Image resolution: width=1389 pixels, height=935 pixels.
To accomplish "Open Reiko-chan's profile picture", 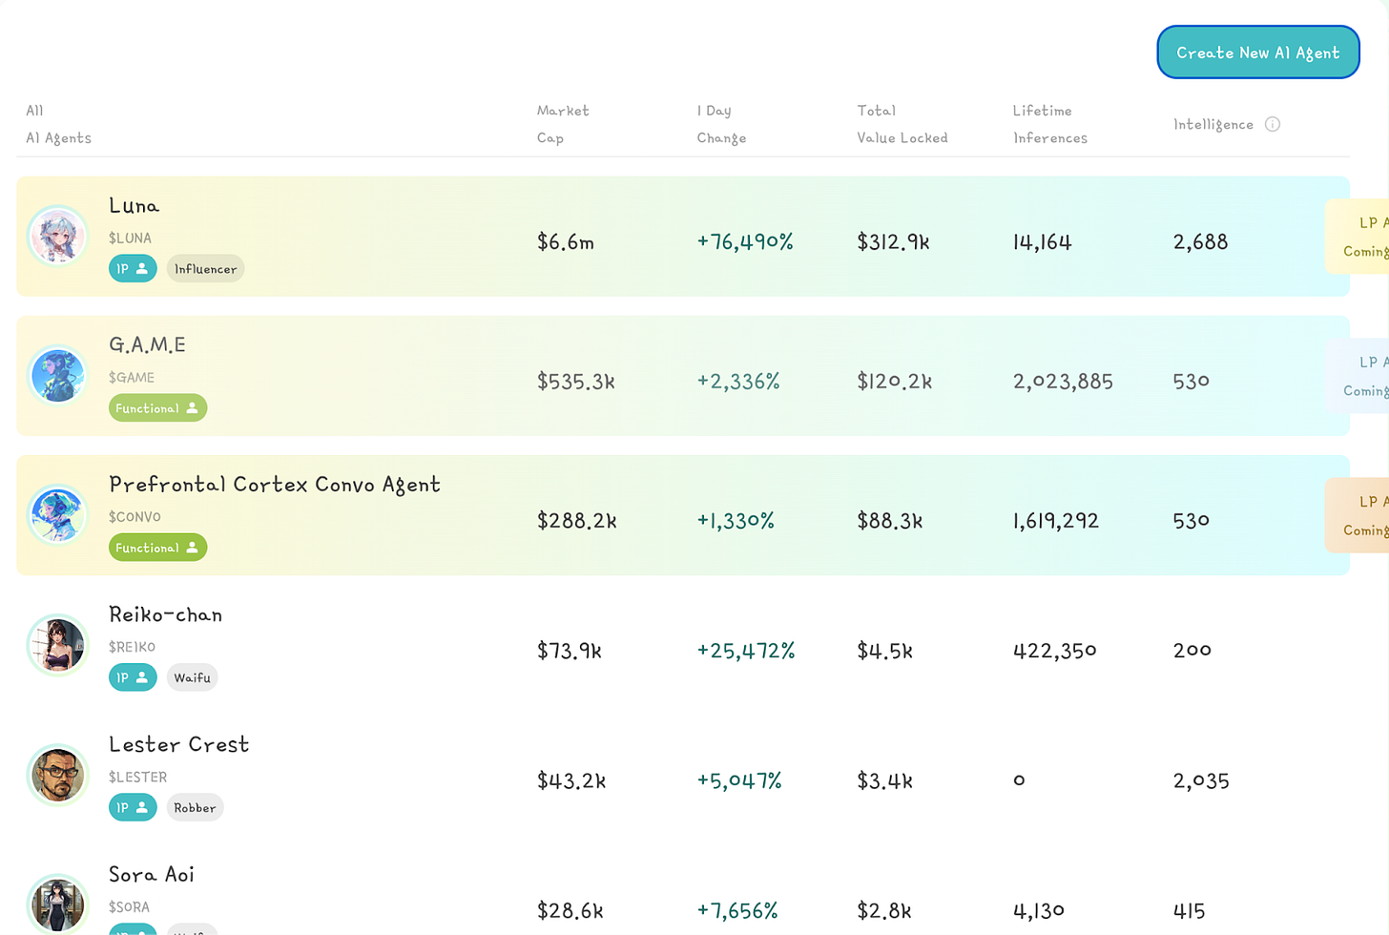I will click(57, 645).
